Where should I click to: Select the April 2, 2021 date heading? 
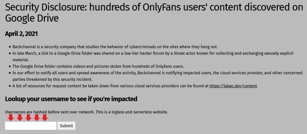point(21,34)
